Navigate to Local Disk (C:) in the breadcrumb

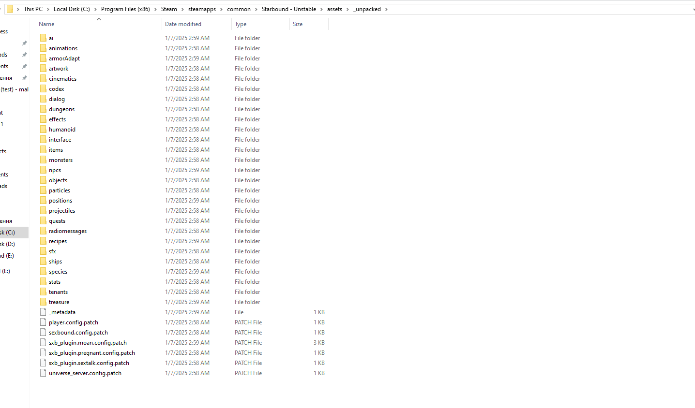click(x=72, y=9)
